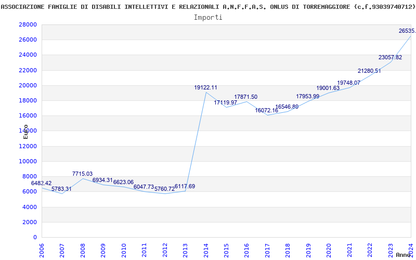416x260 pixels.
Task: Click the data label 17871.50
Action: click(245, 97)
